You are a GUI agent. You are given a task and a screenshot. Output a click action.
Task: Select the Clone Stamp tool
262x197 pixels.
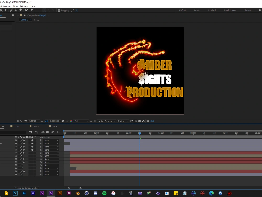tap(16, 10)
